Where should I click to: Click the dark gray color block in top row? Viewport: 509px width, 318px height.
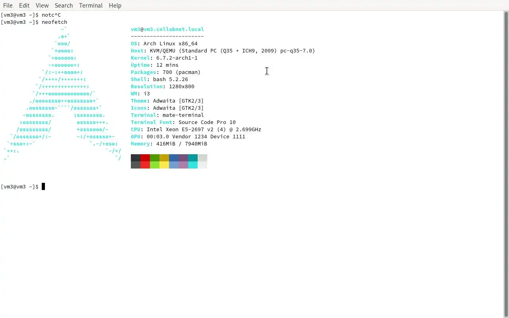click(136, 158)
